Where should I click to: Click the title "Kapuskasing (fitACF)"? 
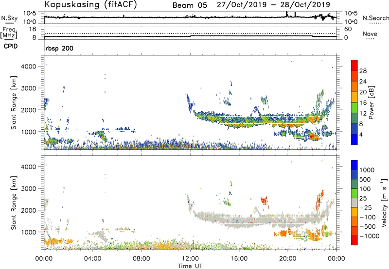90,4
